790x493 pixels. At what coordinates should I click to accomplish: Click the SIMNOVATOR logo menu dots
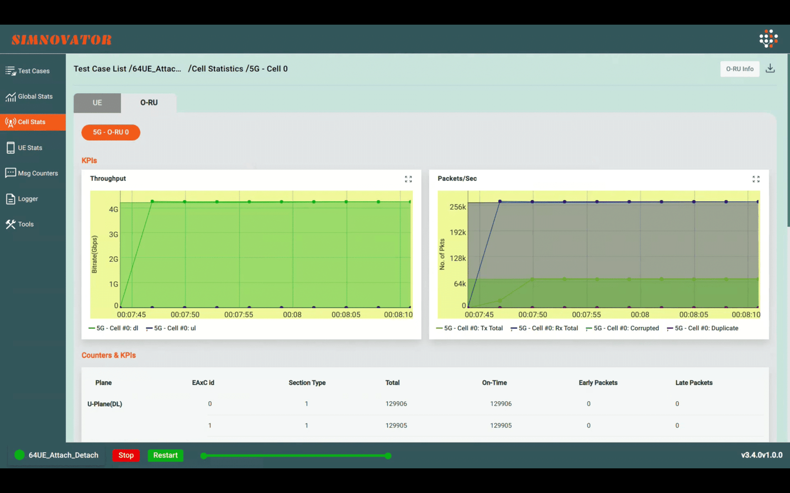(x=768, y=38)
